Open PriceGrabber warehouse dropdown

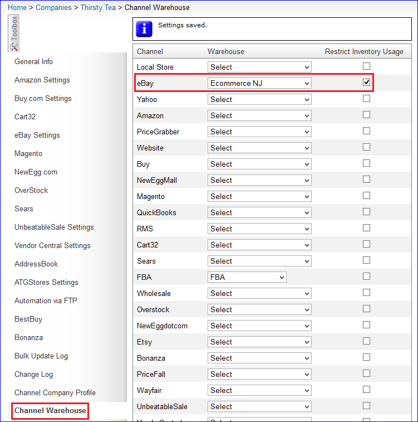point(259,132)
